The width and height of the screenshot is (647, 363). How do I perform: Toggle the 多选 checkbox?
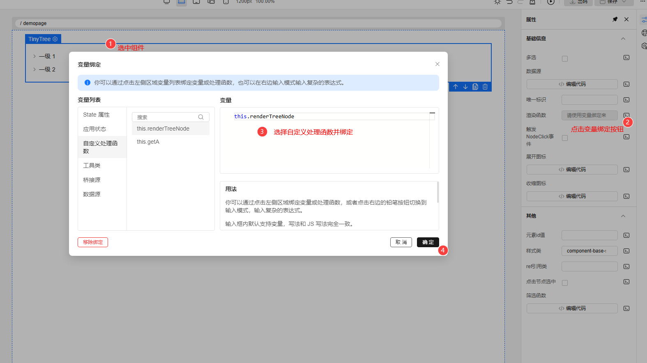[565, 59]
